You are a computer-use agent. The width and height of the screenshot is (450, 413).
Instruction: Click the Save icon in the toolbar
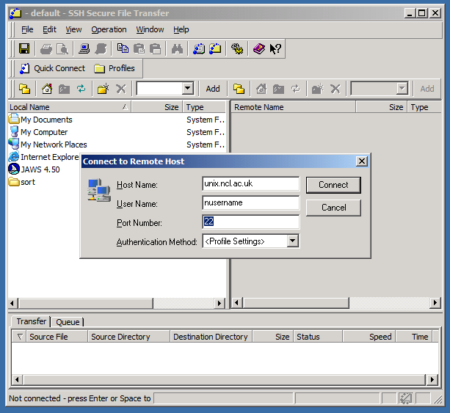point(24,49)
